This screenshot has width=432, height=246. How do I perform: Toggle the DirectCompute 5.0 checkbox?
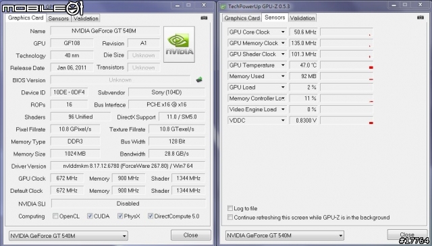pyautogui.click(x=150, y=216)
